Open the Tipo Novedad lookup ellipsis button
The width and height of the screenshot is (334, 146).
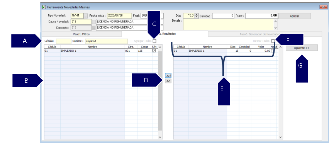tap(86, 16)
